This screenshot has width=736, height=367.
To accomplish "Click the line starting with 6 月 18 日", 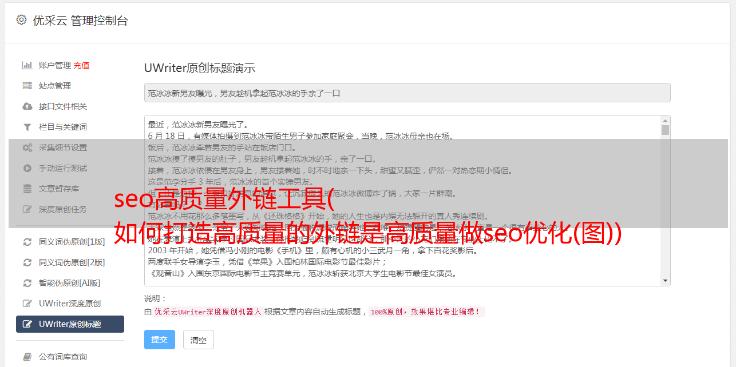I will [300, 136].
